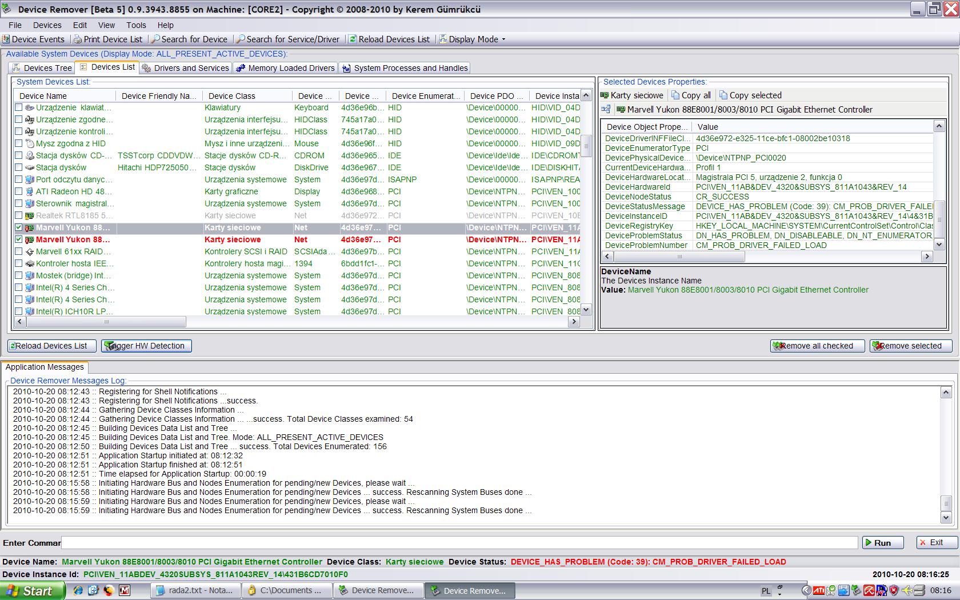Screen dimensions: 960x600
Task: Click the tree icon beside the Marvell Yukon properties title
Action: (606, 110)
